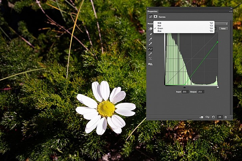This screenshot has width=242, height=161.
Task: Select the edit points curve tool
Action: [150, 49]
